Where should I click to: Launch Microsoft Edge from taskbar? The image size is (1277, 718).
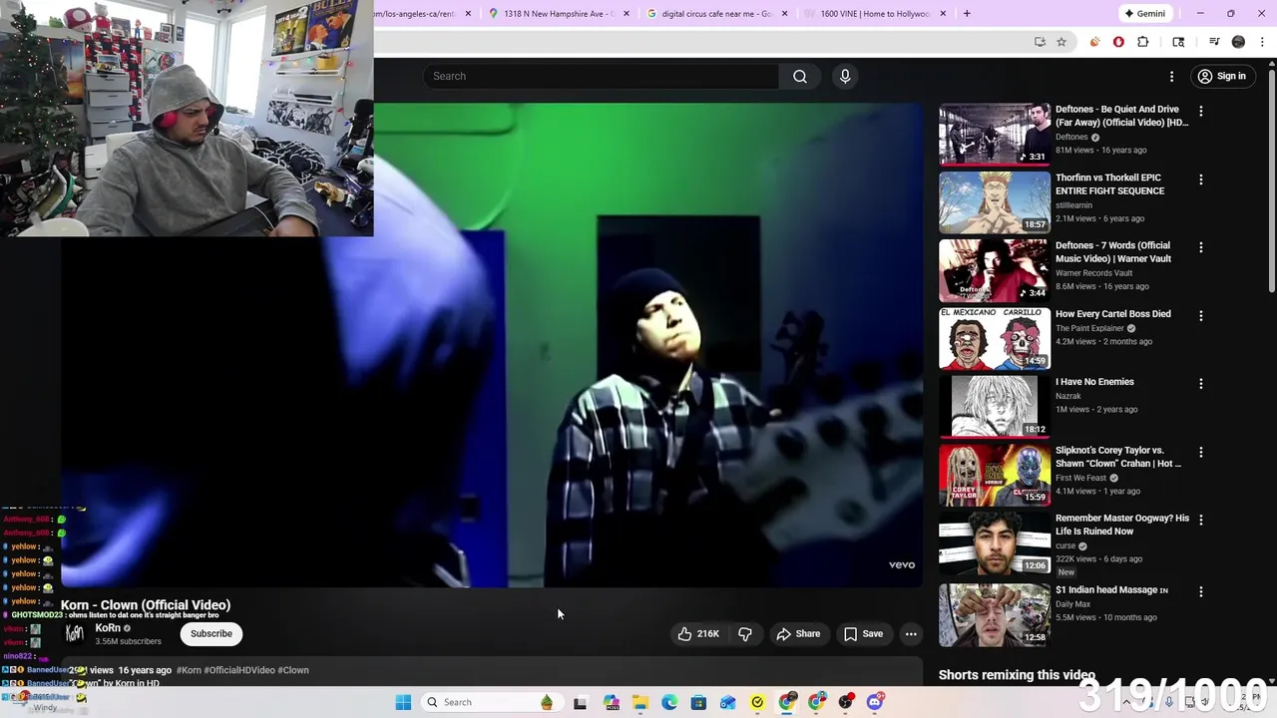(669, 702)
